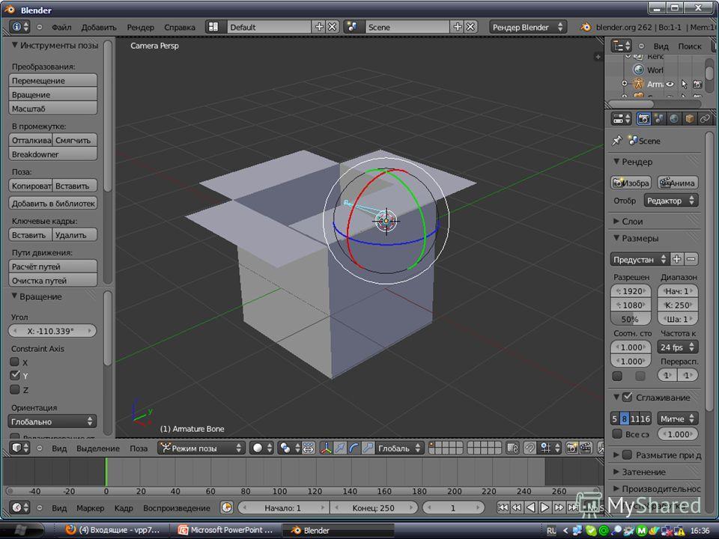Disable the Сглаживание checkbox
The height and width of the screenshot is (539, 719).
pos(627,398)
